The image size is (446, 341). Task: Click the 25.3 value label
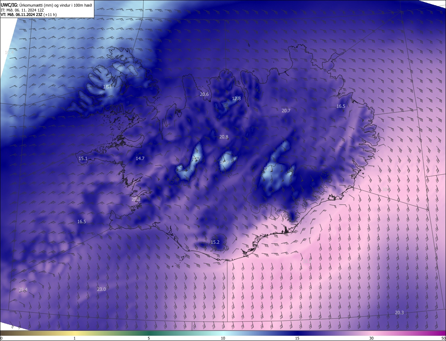tap(136, 199)
